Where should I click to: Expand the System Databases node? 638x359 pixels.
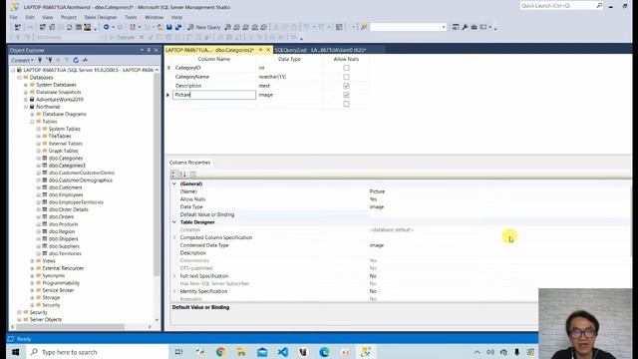(26, 85)
